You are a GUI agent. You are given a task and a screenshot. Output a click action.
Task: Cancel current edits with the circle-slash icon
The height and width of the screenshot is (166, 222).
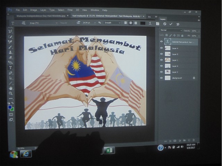click(165, 24)
